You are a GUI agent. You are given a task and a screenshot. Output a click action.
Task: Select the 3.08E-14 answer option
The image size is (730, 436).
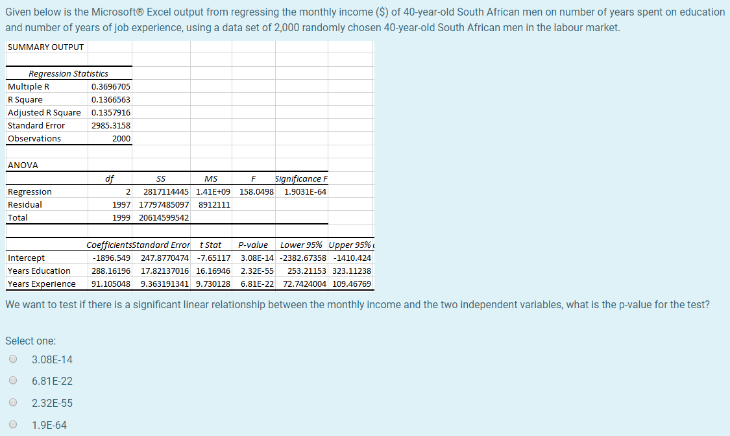point(13,359)
